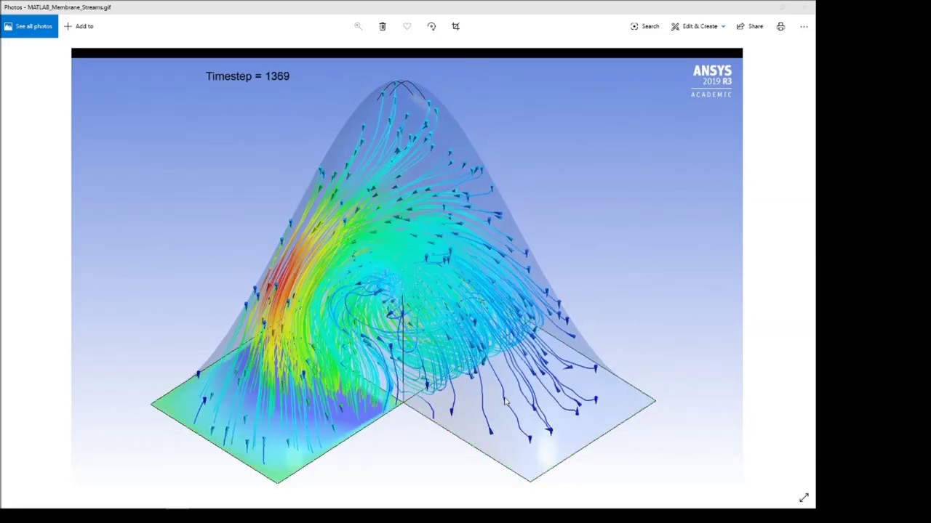
Task: Add photo to favorites with heart icon
Action: [407, 26]
